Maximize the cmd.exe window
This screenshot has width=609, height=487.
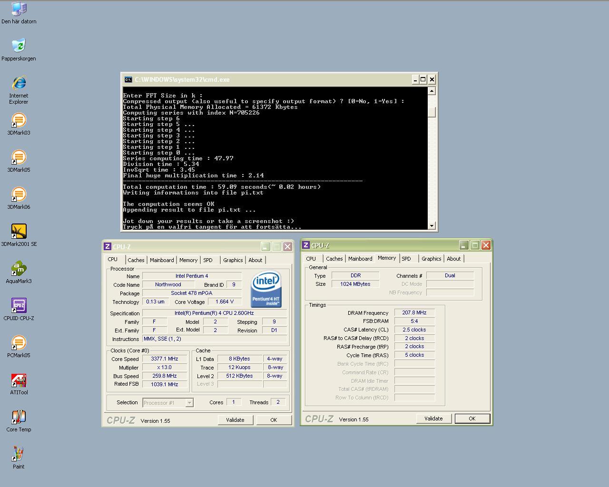(423, 79)
